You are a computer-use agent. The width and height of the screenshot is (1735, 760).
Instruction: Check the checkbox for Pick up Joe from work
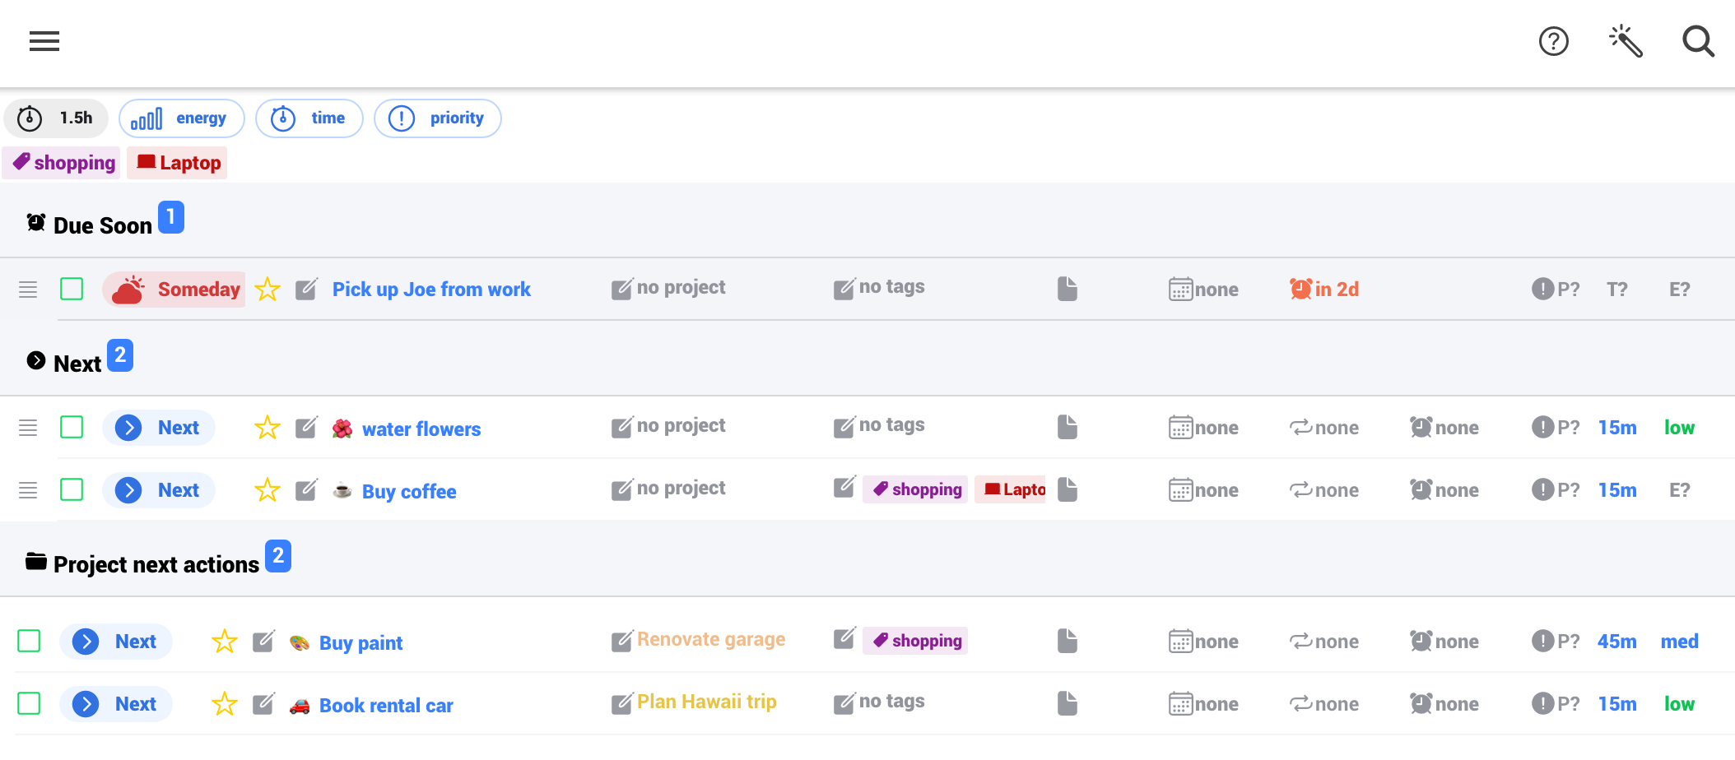[x=72, y=289]
